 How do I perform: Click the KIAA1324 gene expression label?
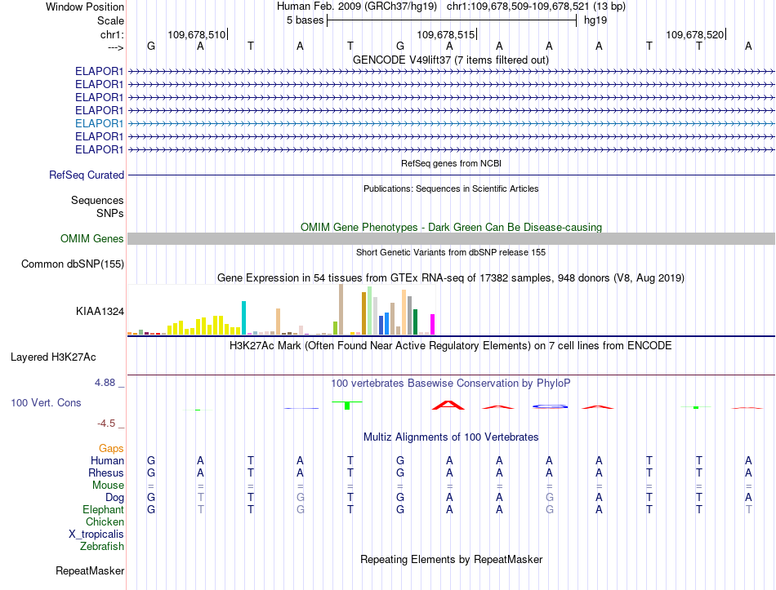[100, 312]
